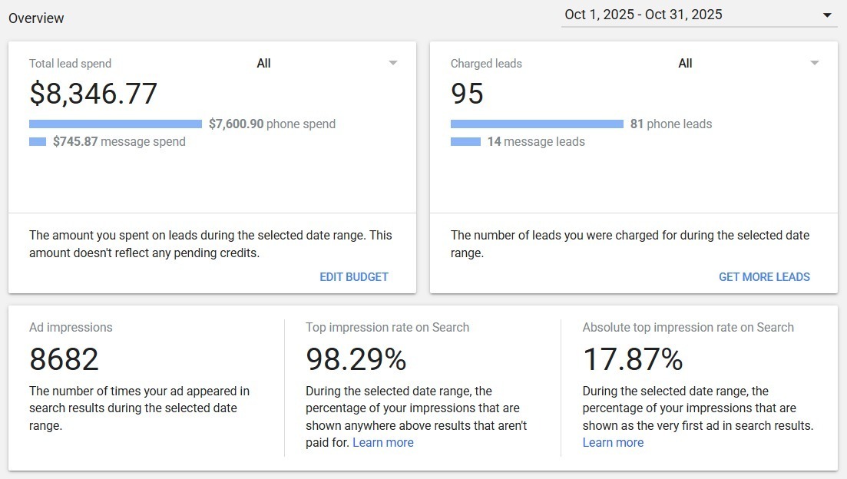Select the $8,346.77 total lead spend value
The width and height of the screenshot is (847, 479).
click(x=94, y=94)
